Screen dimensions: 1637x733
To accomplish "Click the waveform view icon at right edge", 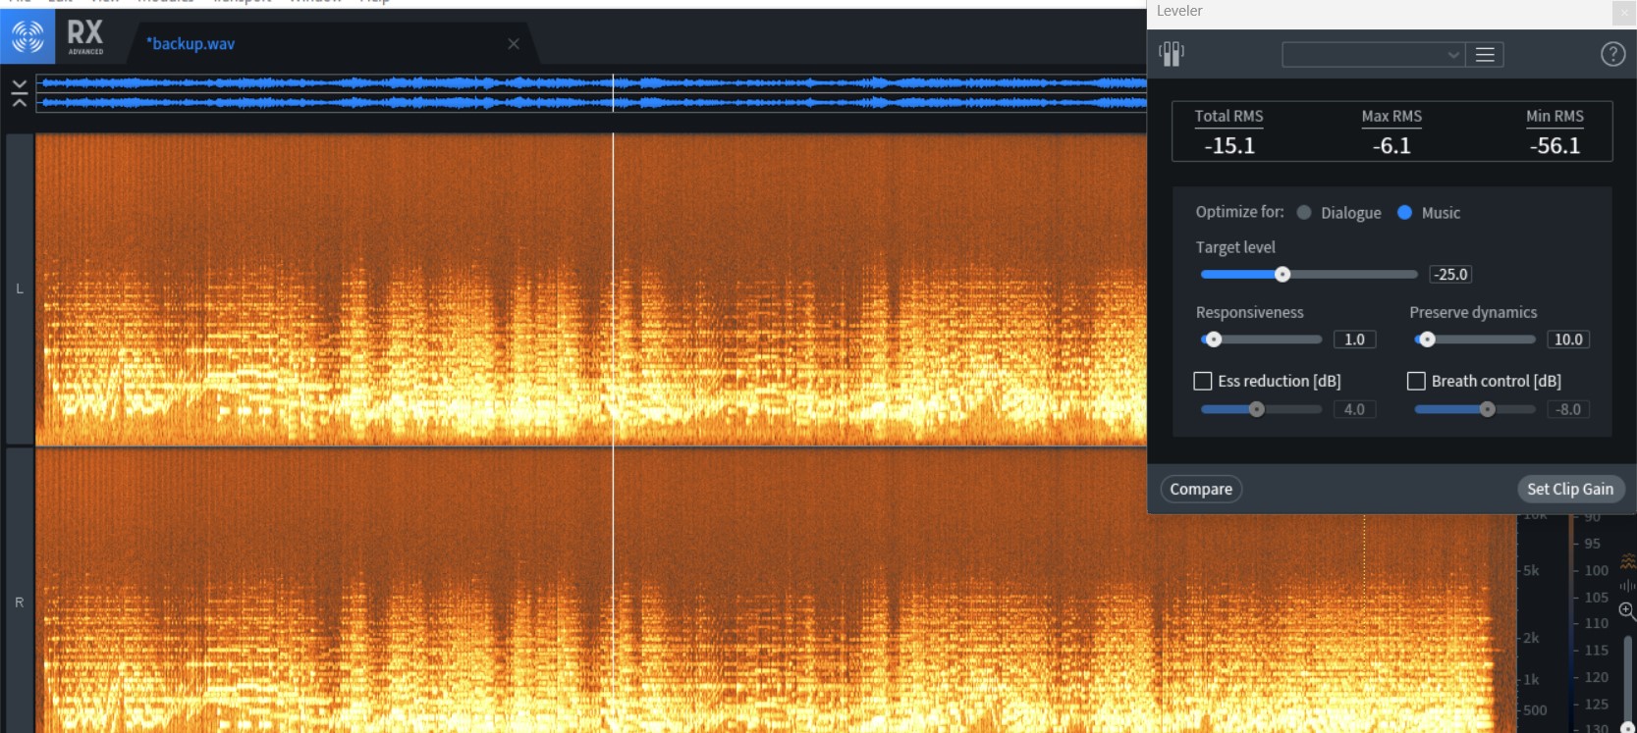I will [1627, 586].
